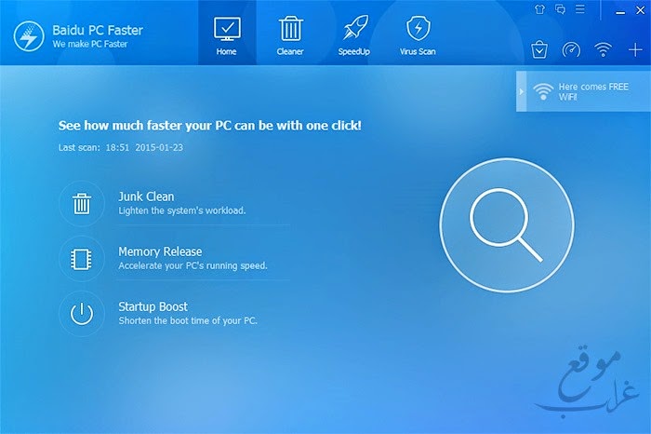651x434 pixels.
Task: Click the Baidu PC Faster lightning logo
Action: pos(29,36)
